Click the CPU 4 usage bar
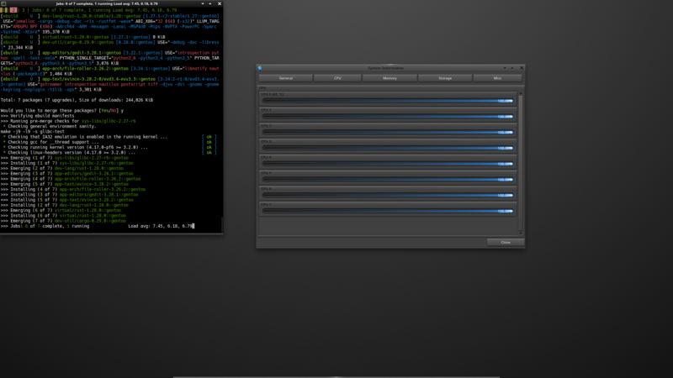673x378 pixels. [x=388, y=164]
